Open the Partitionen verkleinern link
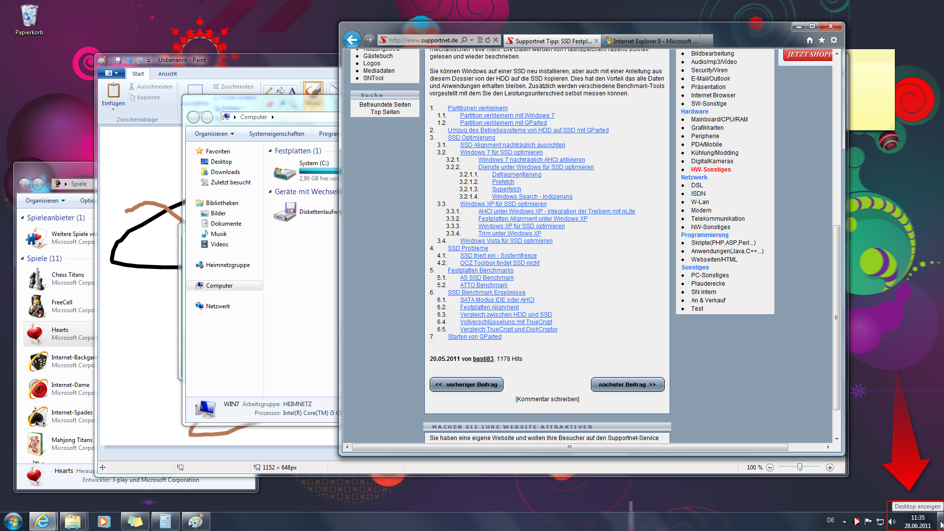 point(477,108)
